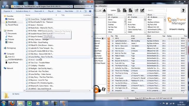Select All - 13 genres entry
This screenshot has width=189, height=106.
point(113,17)
